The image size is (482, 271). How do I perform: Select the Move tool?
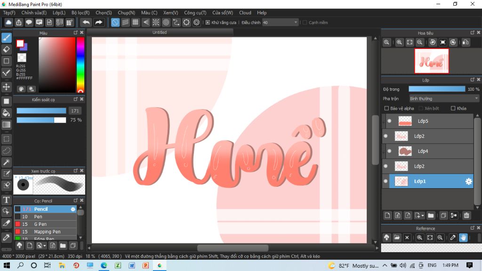7,87
